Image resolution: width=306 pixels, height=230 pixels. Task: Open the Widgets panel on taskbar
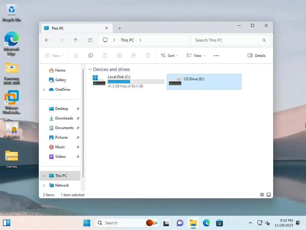[7, 223]
